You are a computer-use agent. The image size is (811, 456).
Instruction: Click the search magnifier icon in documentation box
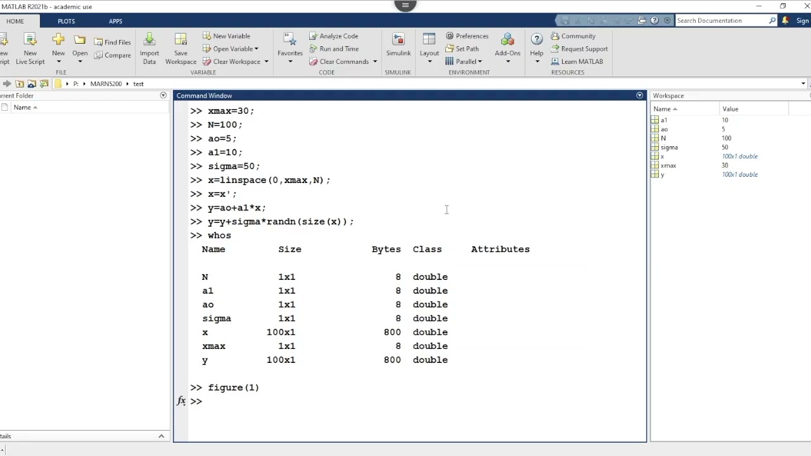click(772, 20)
